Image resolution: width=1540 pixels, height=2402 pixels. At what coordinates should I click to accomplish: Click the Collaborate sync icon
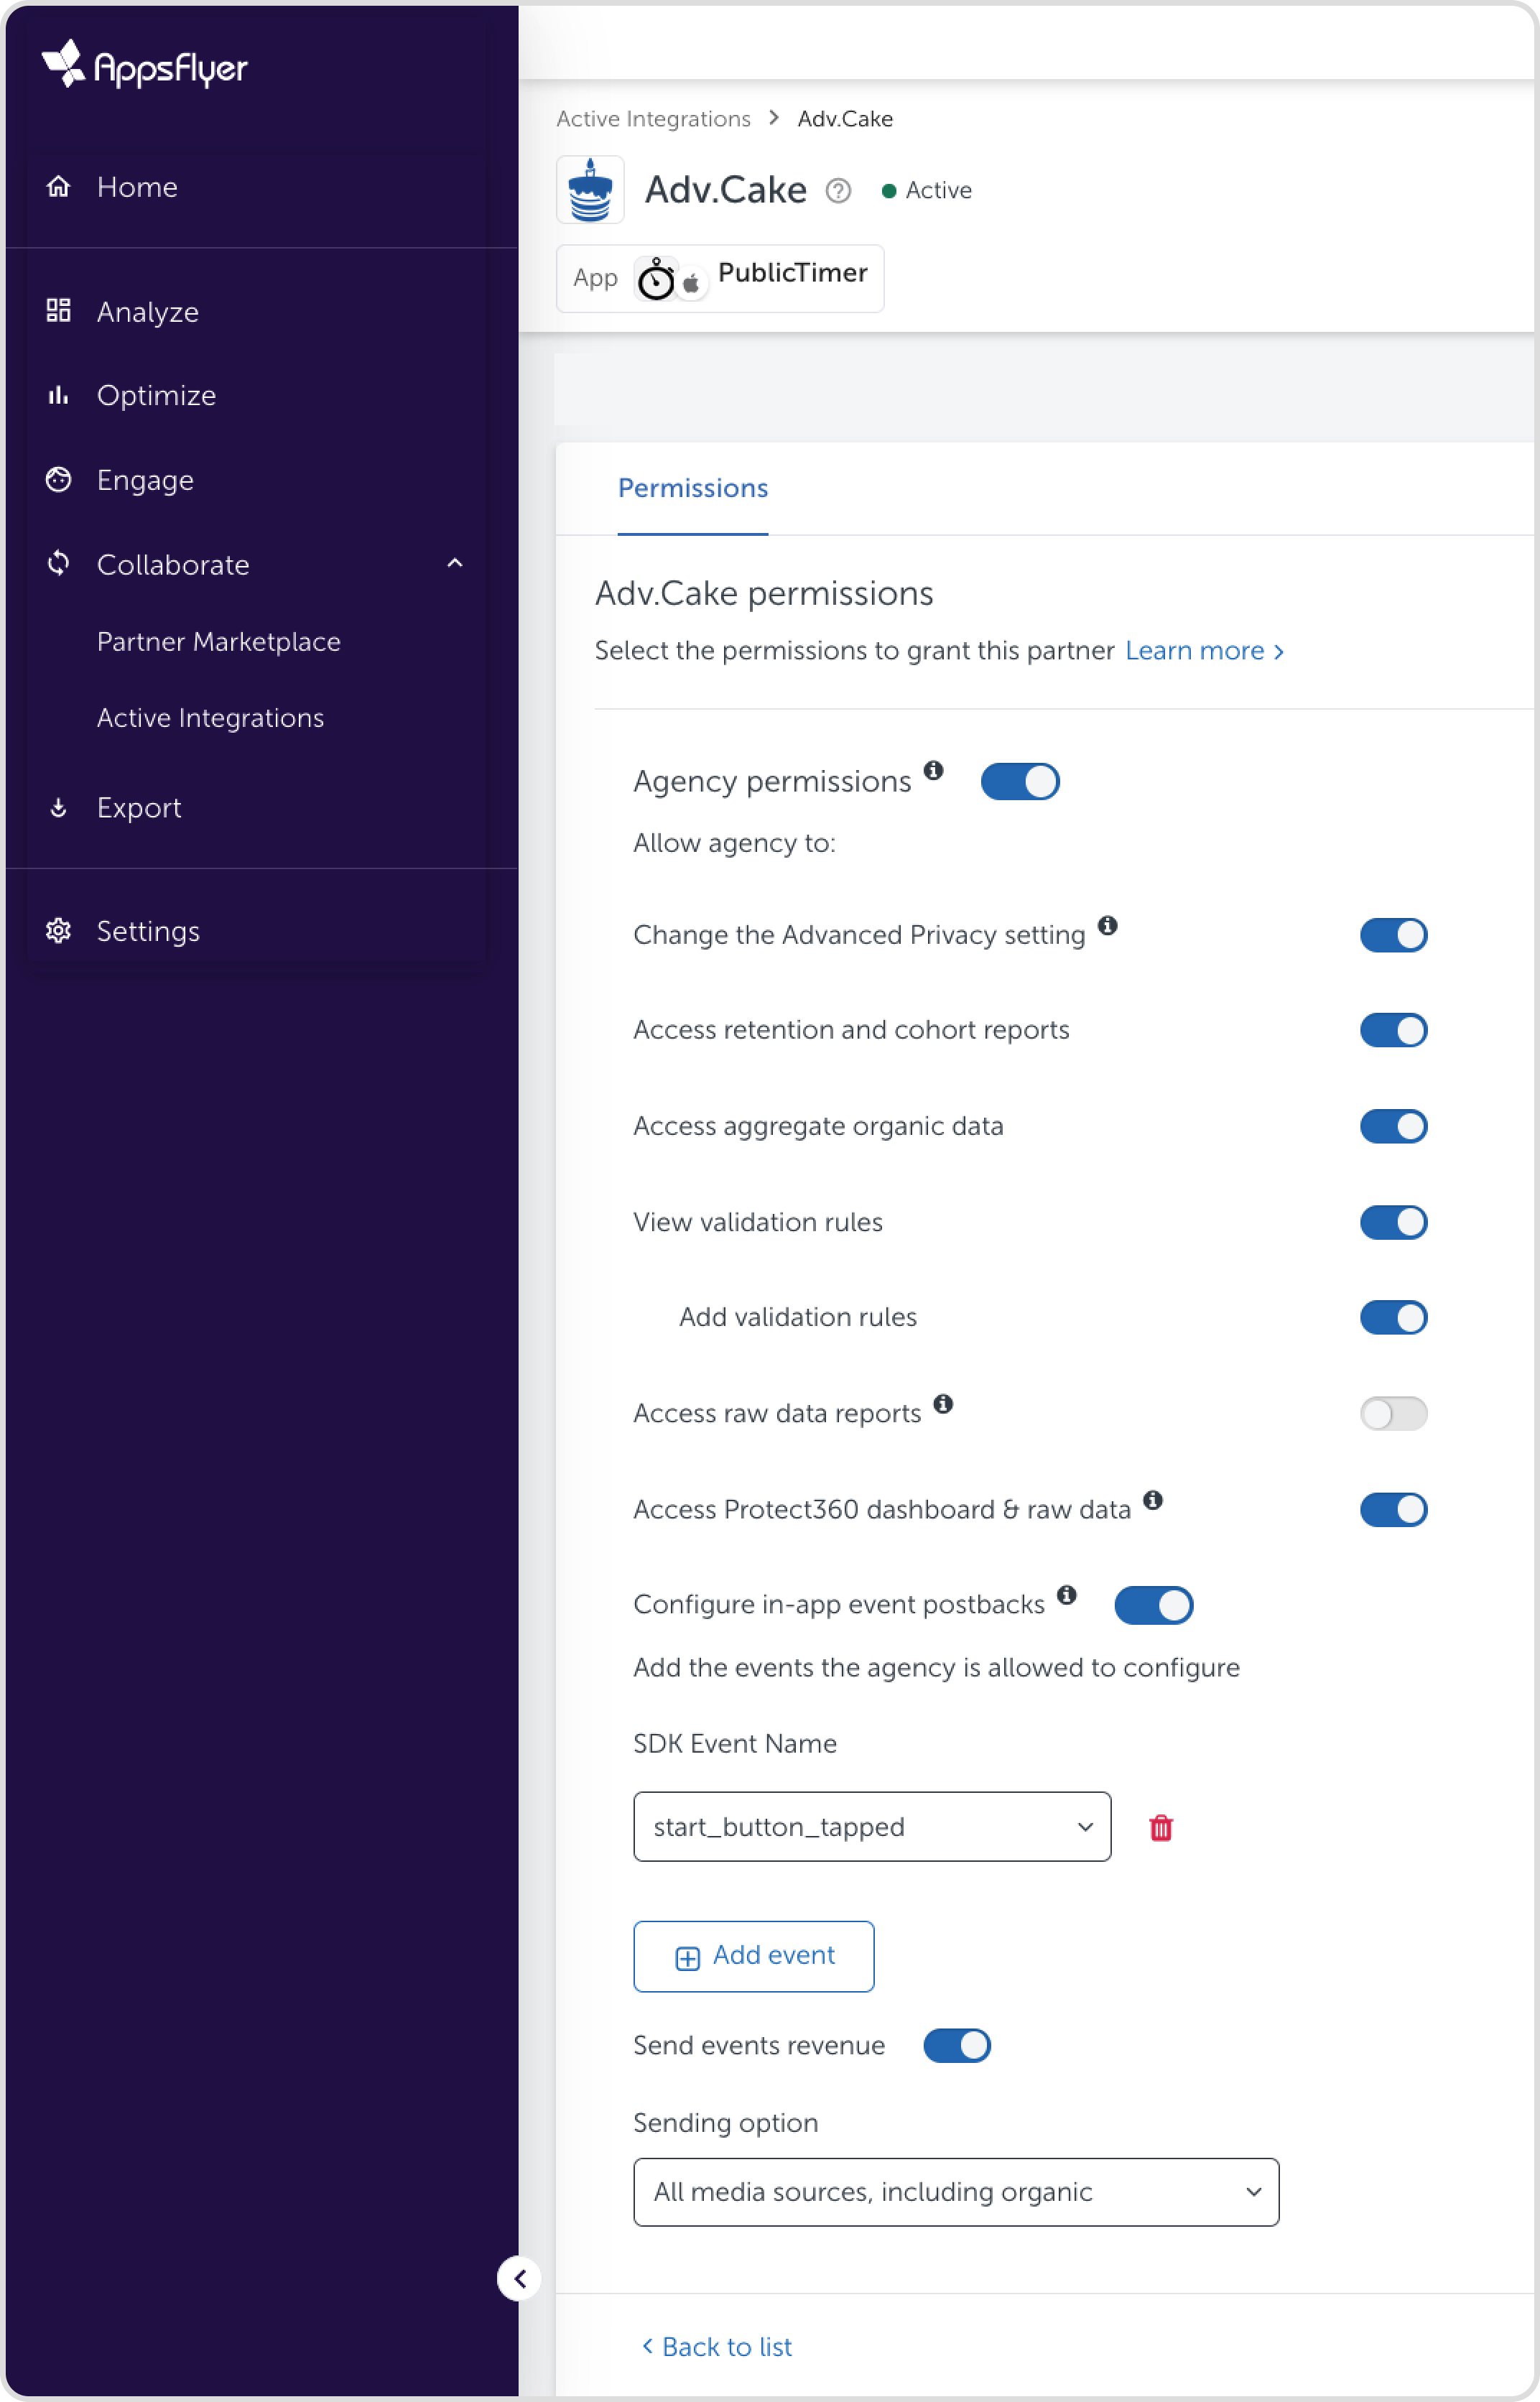(x=59, y=564)
